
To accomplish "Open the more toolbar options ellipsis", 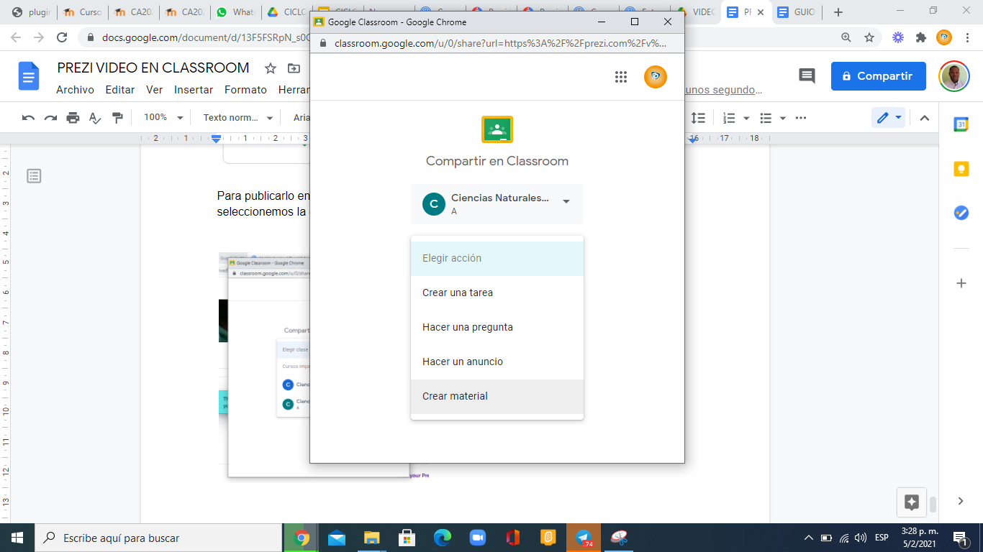I will (801, 118).
